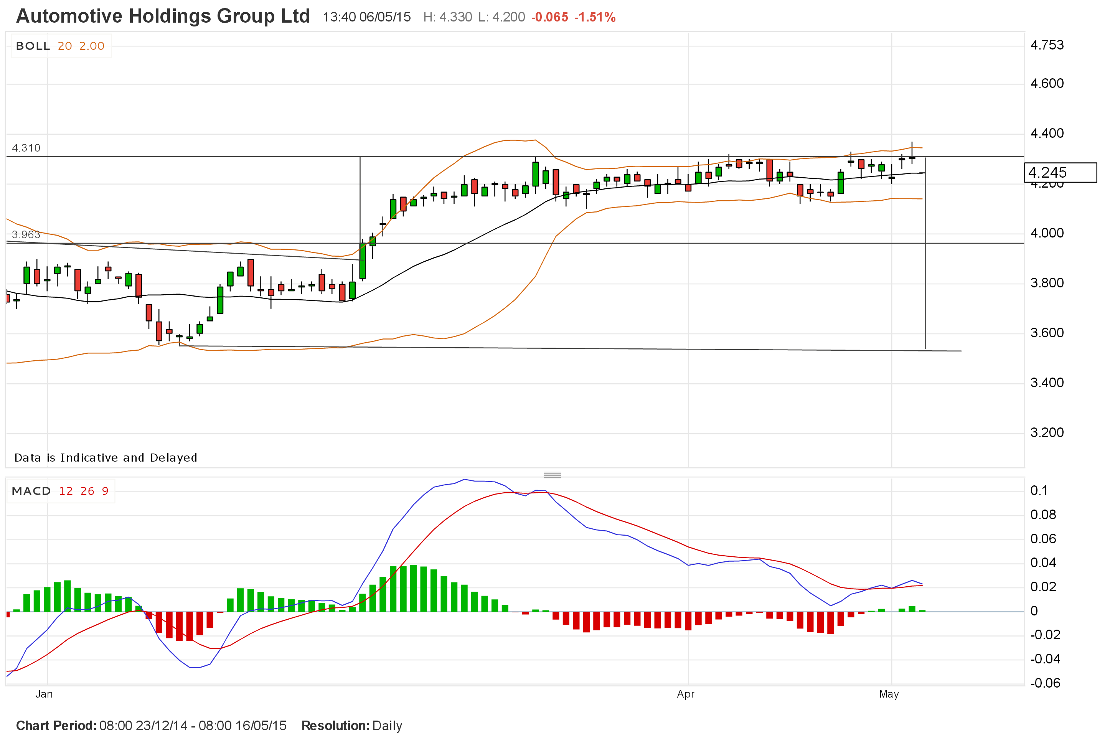Image resolution: width=1105 pixels, height=739 pixels.
Task: Click the 4.753 price axis label
Action: tap(1047, 45)
